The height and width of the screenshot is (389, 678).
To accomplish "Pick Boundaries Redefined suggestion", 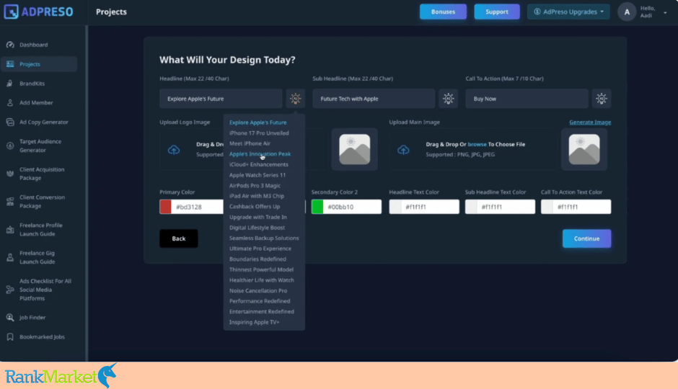I will pyautogui.click(x=257, y=259).
